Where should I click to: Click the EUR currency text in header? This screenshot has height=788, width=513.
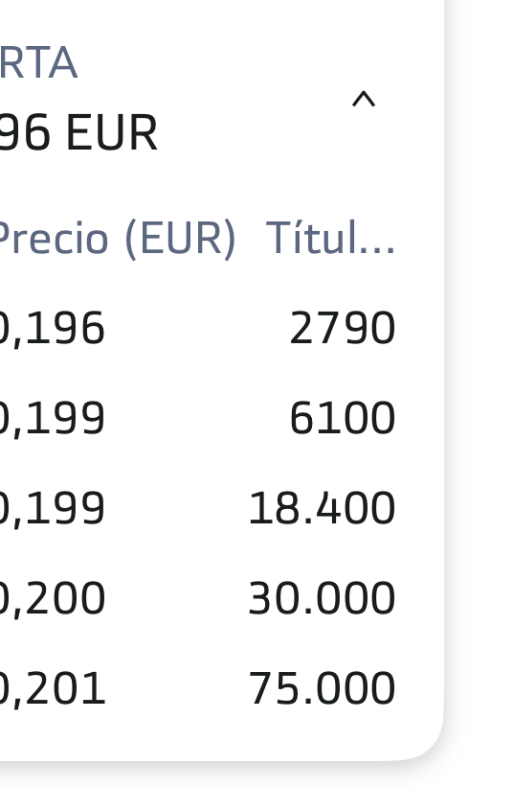(111, 132)
